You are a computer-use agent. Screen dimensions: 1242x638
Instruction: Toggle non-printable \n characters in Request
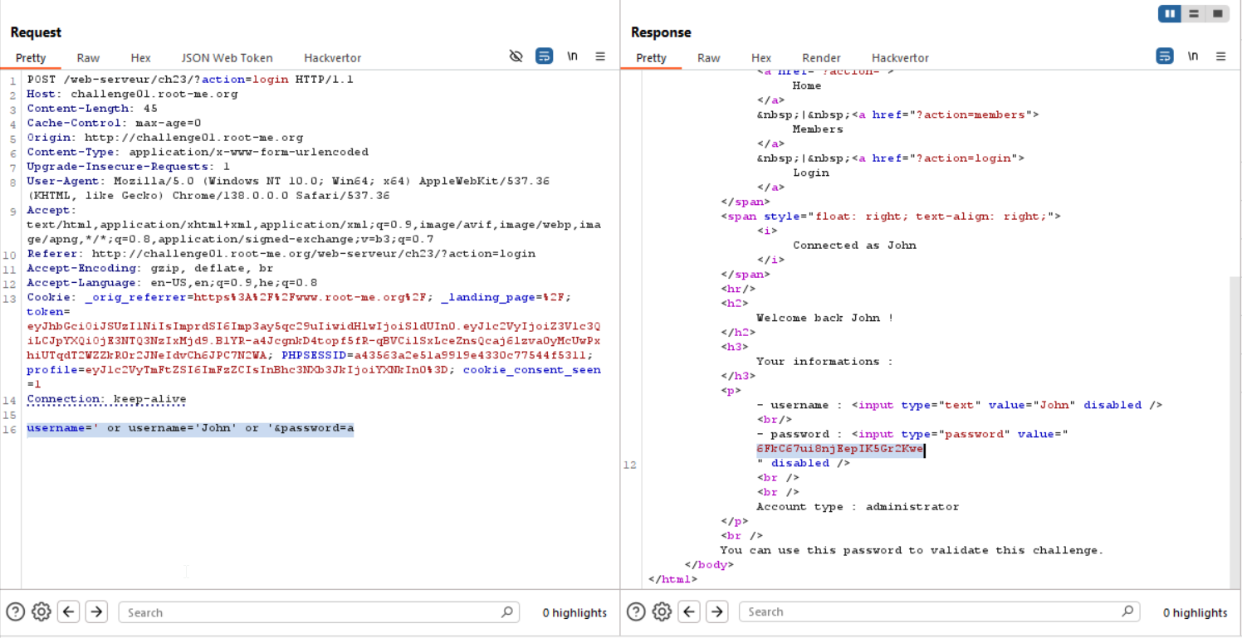[572, 56]
